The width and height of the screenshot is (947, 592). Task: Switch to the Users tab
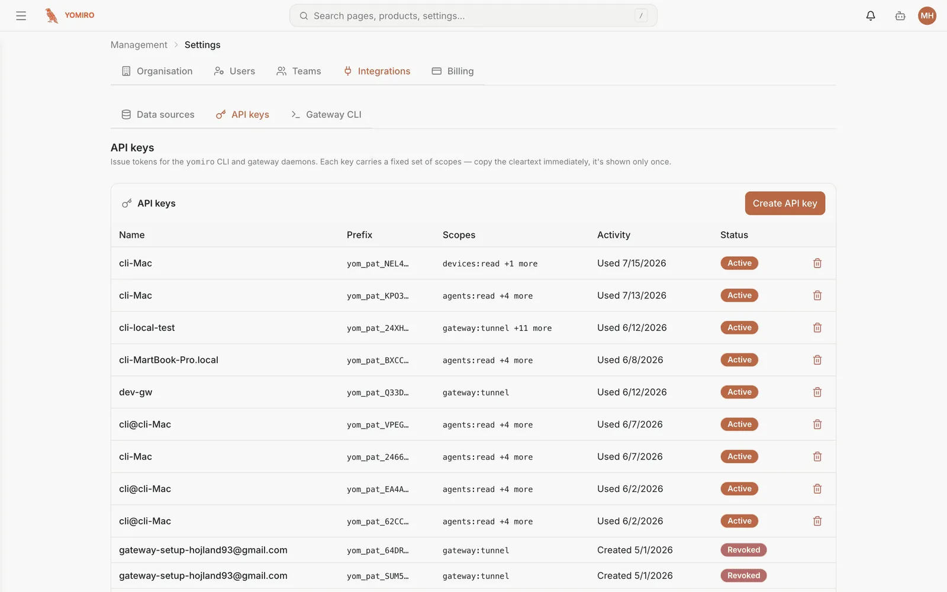coord(235,71)
